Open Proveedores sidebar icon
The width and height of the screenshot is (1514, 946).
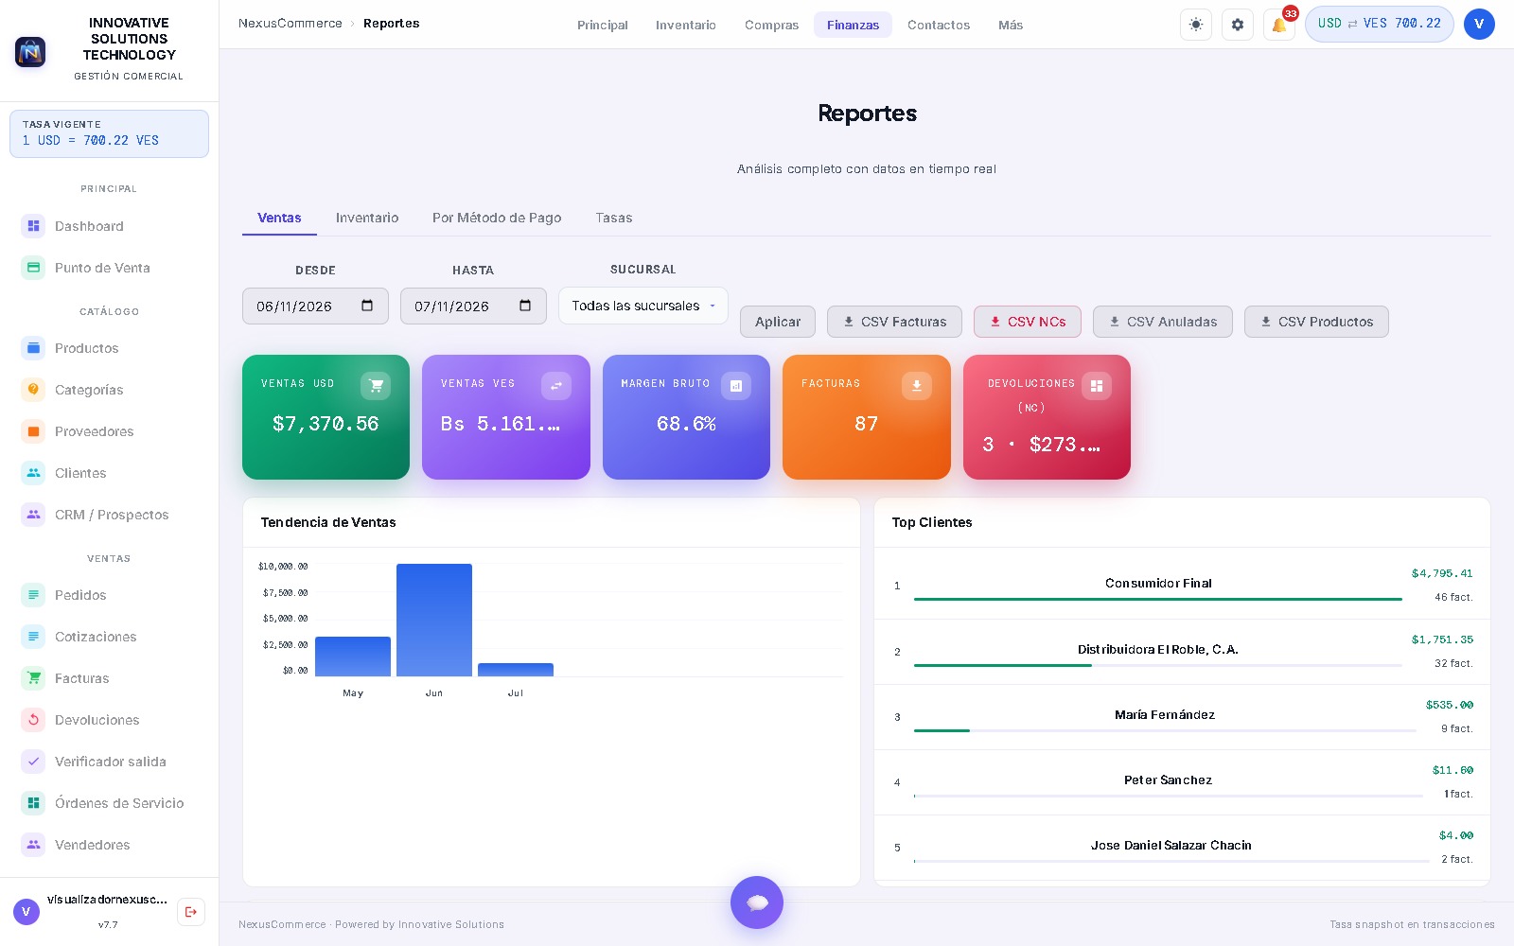[x=33, y=431]
